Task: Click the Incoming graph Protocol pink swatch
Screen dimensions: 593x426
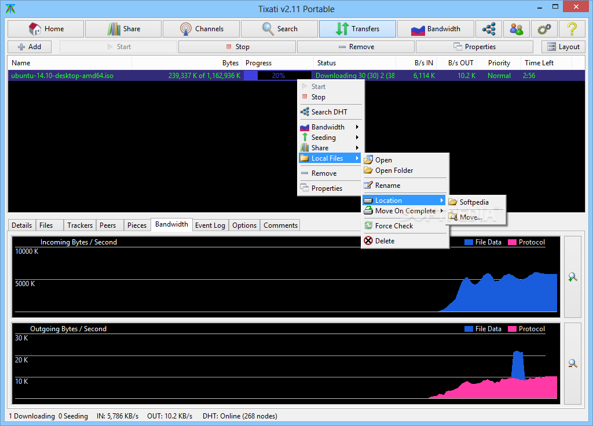Action: pos(512,242)
